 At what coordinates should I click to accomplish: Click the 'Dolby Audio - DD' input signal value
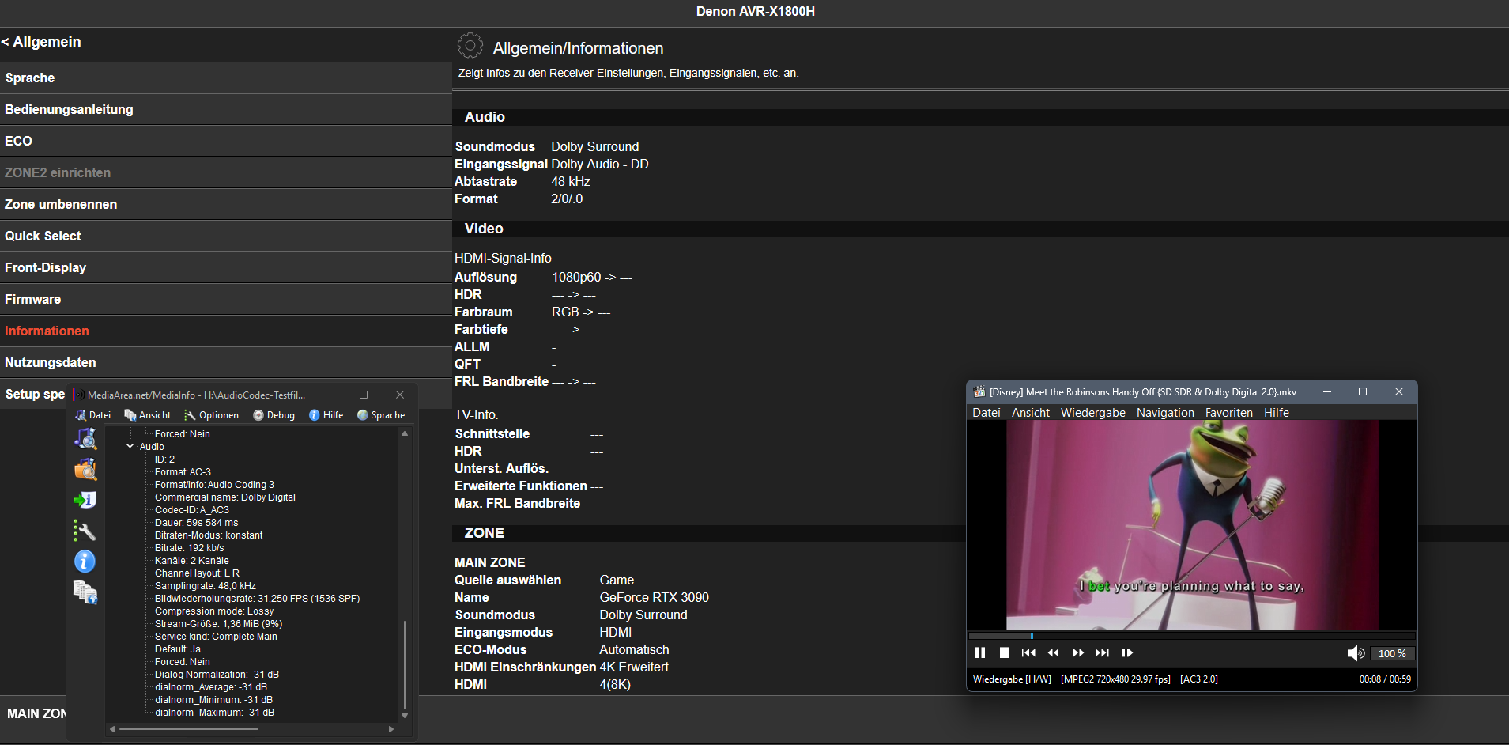600,164
